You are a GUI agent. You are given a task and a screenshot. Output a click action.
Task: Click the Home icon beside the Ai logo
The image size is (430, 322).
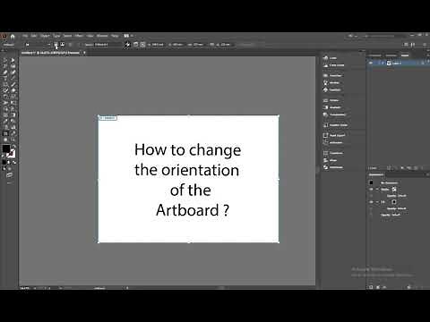pyautogui.click(x=13, y=37)
